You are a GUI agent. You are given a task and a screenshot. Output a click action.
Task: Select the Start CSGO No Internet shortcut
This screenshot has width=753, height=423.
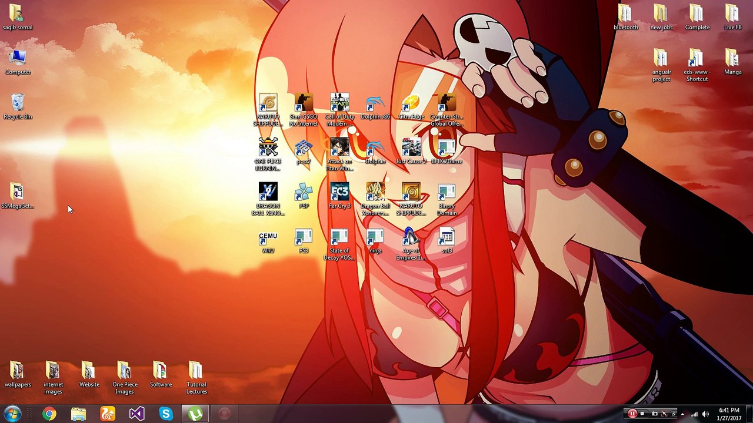tap(304, 110)
